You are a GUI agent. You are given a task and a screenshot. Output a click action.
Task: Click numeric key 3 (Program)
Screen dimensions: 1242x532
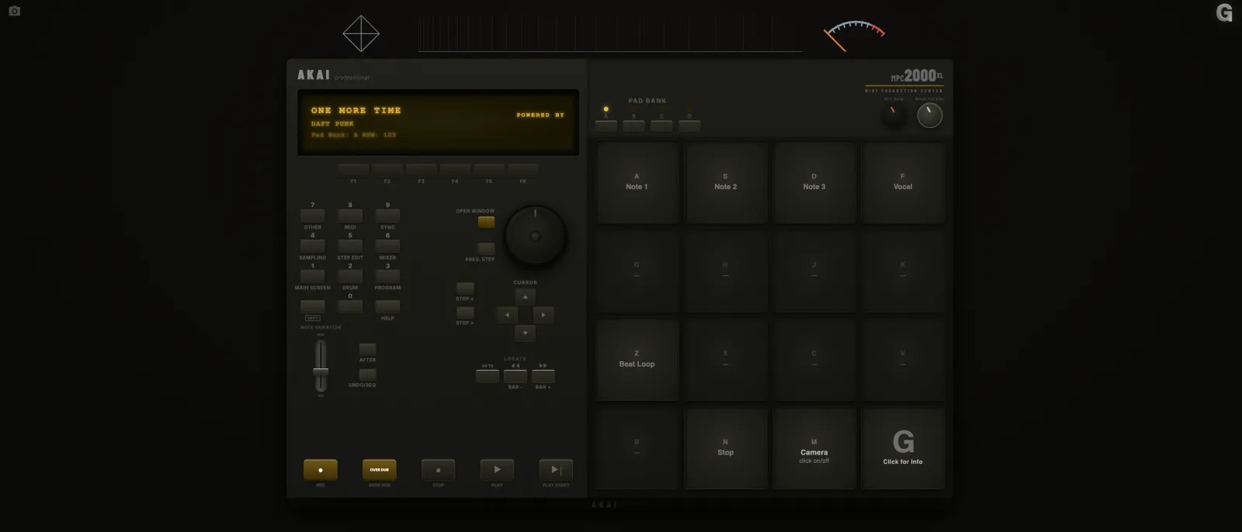tap(387, 276)
